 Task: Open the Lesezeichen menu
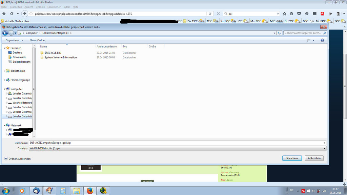coord(54,7)
